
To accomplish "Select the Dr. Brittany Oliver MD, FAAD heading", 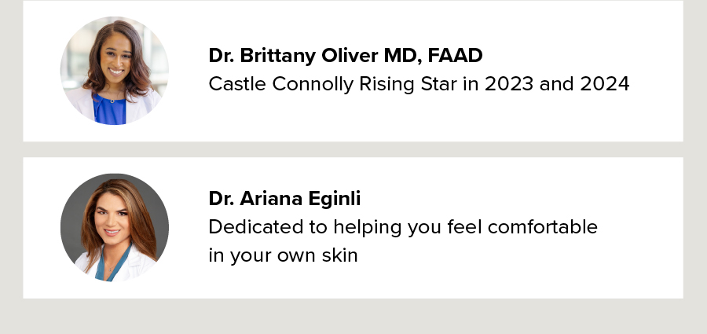I will (x=345, y=56).
